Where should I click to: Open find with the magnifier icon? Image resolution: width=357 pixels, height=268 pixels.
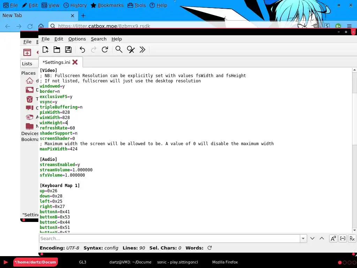[119, 50]
